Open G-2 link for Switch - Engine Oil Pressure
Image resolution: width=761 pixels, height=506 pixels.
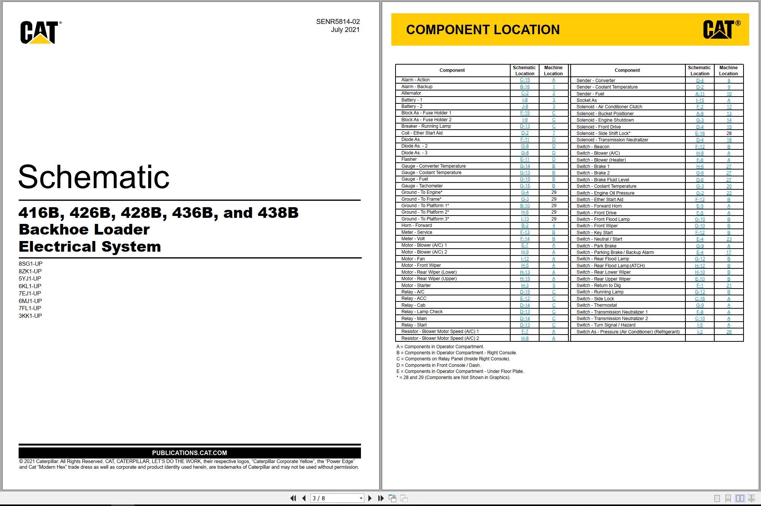point(700,193)
